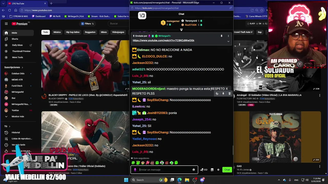Click the chat scrollbar in Kick popout
328x184 pixels.
coord(233,150)
